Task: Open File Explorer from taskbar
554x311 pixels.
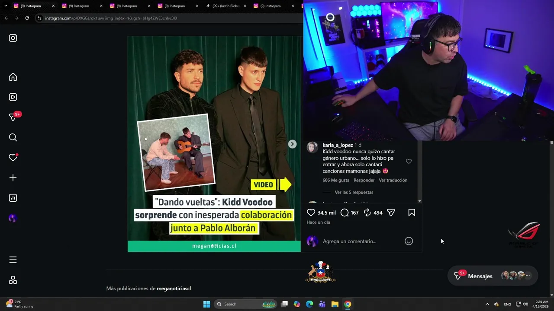Action: point(335,304)
